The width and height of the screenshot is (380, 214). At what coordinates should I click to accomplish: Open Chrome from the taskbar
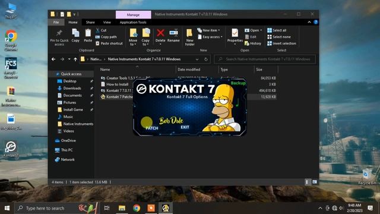(x=137, y=208)
